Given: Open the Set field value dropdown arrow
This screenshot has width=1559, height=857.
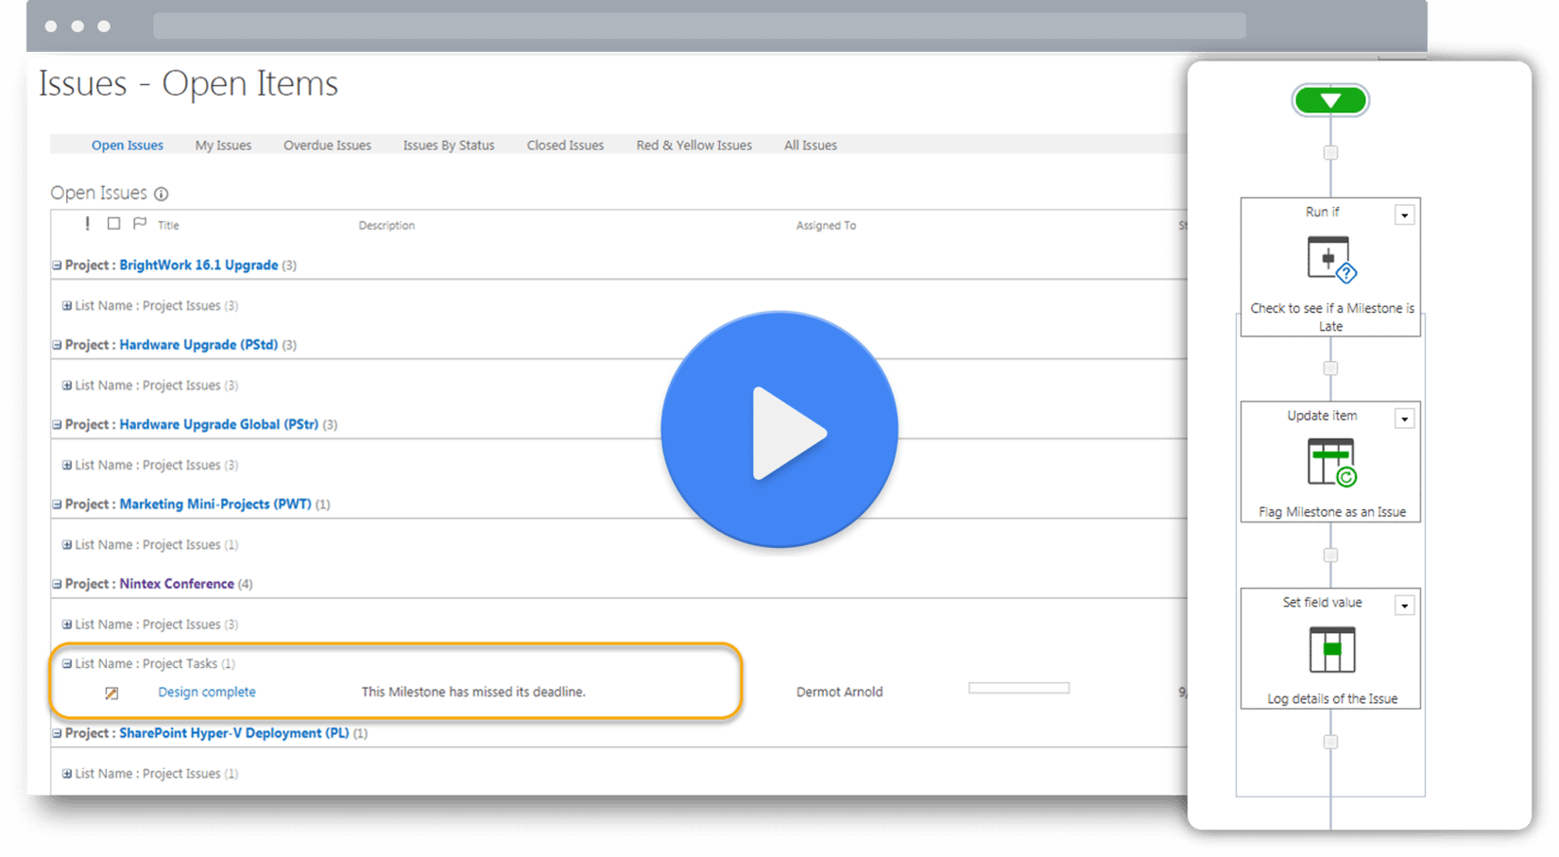Looking at the screenshot, I should pyautogui.click(x=1405, y=606).
